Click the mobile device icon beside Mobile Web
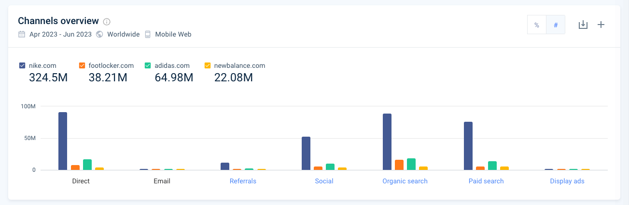 [148, 34]
